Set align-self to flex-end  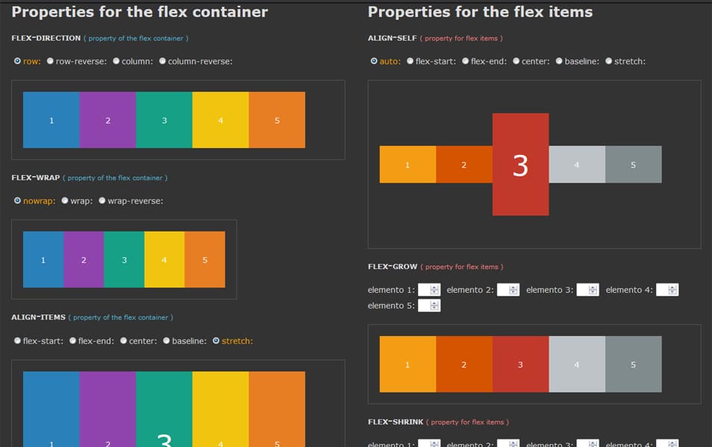(x=466, y=61)
